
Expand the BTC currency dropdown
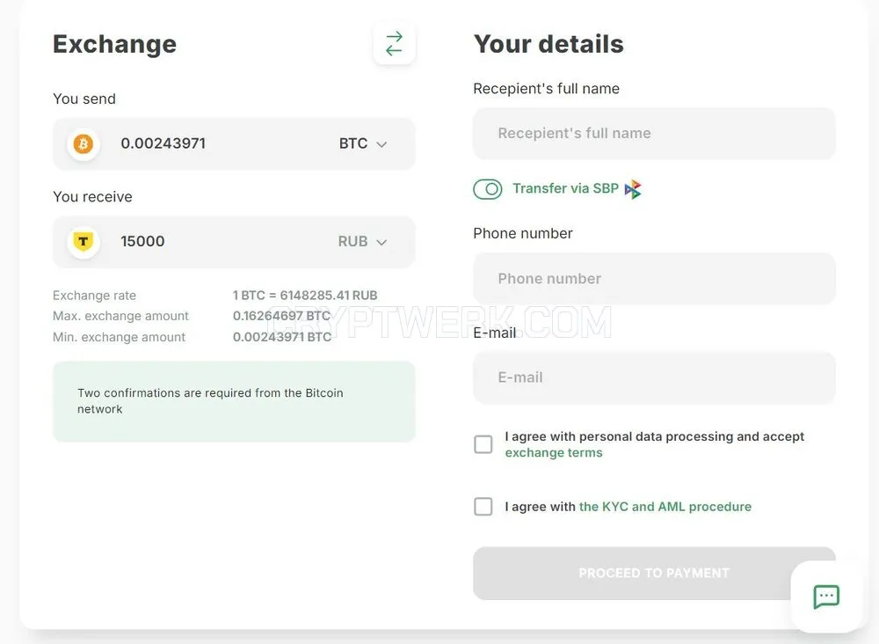tap(363, 143)
